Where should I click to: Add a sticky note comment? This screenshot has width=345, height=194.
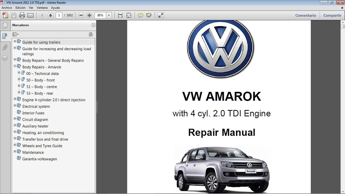(x=141, y=15)
